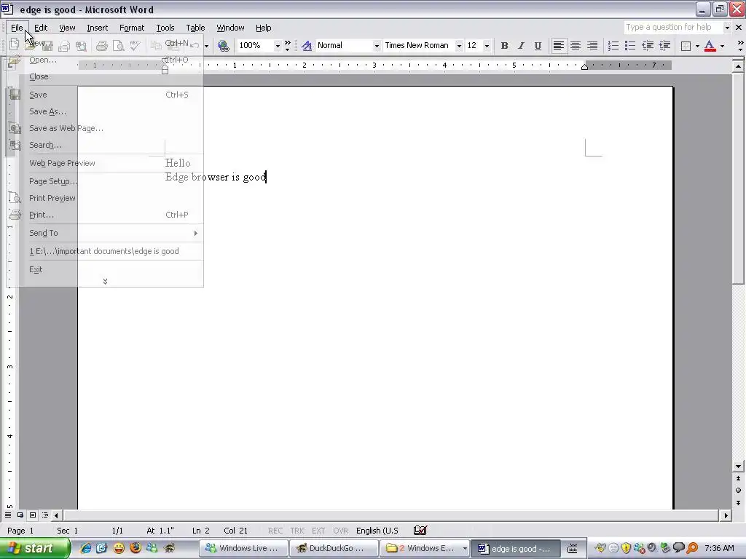Switch to Web Layout View button
The width and height of the screenshot is (746, 559).
coord(20,515)
